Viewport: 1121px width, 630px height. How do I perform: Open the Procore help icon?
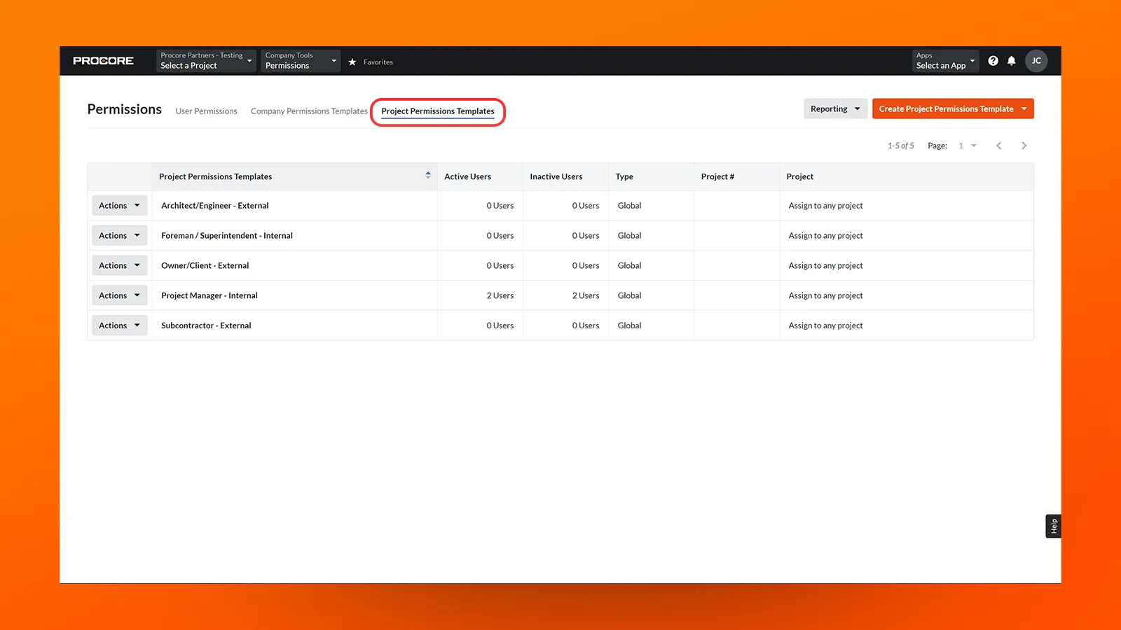click(x=993, y=60)
